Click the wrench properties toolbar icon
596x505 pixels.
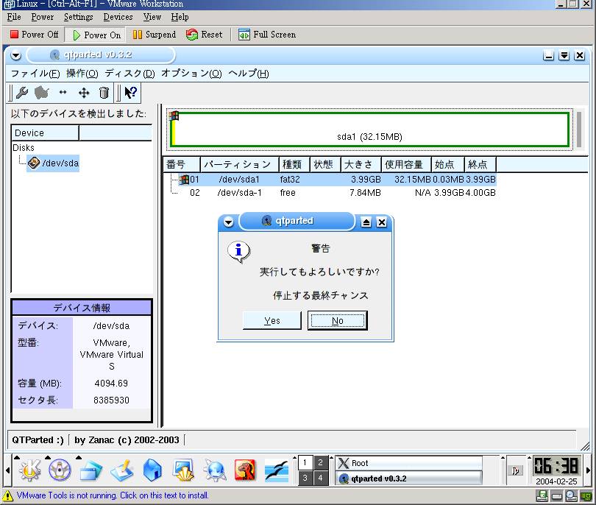22,93
